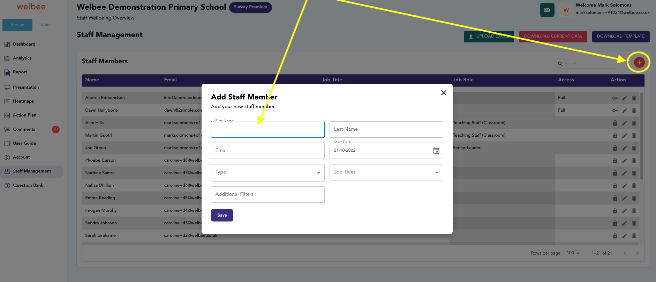Click the key access icon for Dawn Hallybone
This screenshot has height=282, width=656.
coord(615,111)
